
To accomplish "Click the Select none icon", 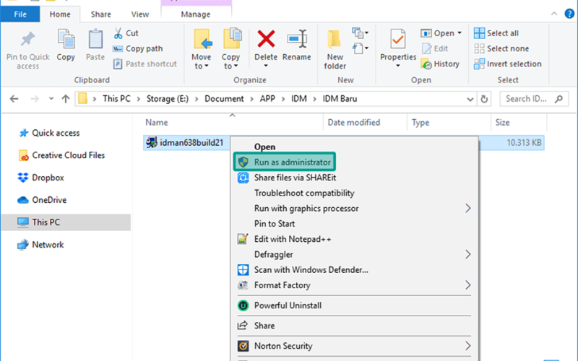I will (x=479, y=48).
